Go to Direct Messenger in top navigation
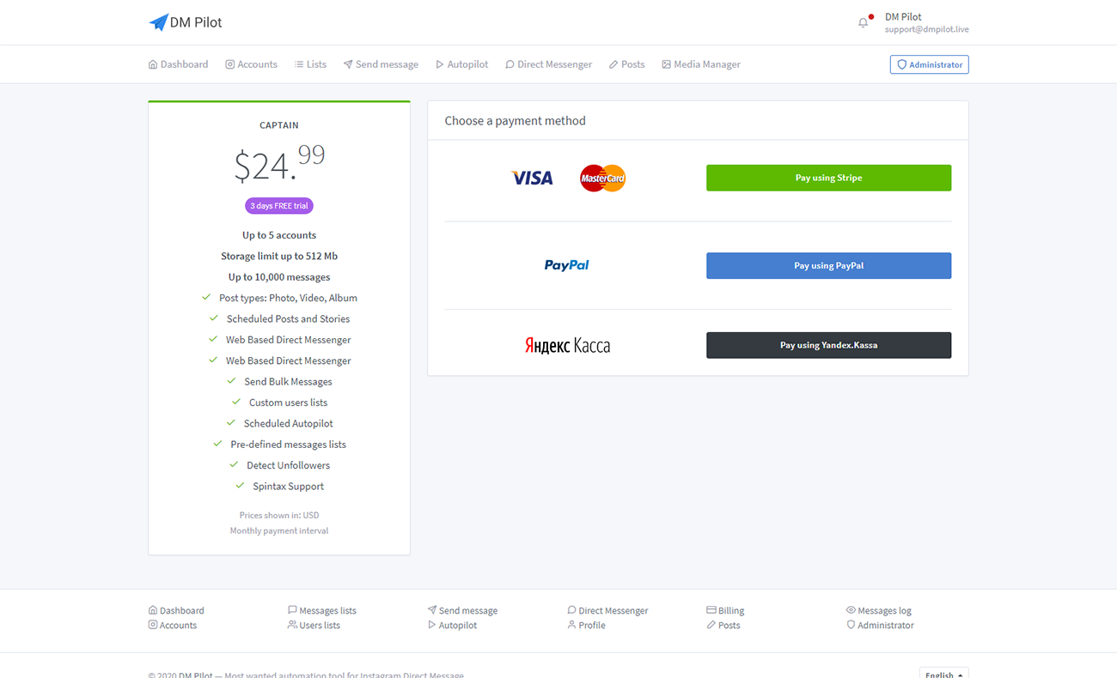This screenshot has height=678, width=1117. [x=548, y=64]
